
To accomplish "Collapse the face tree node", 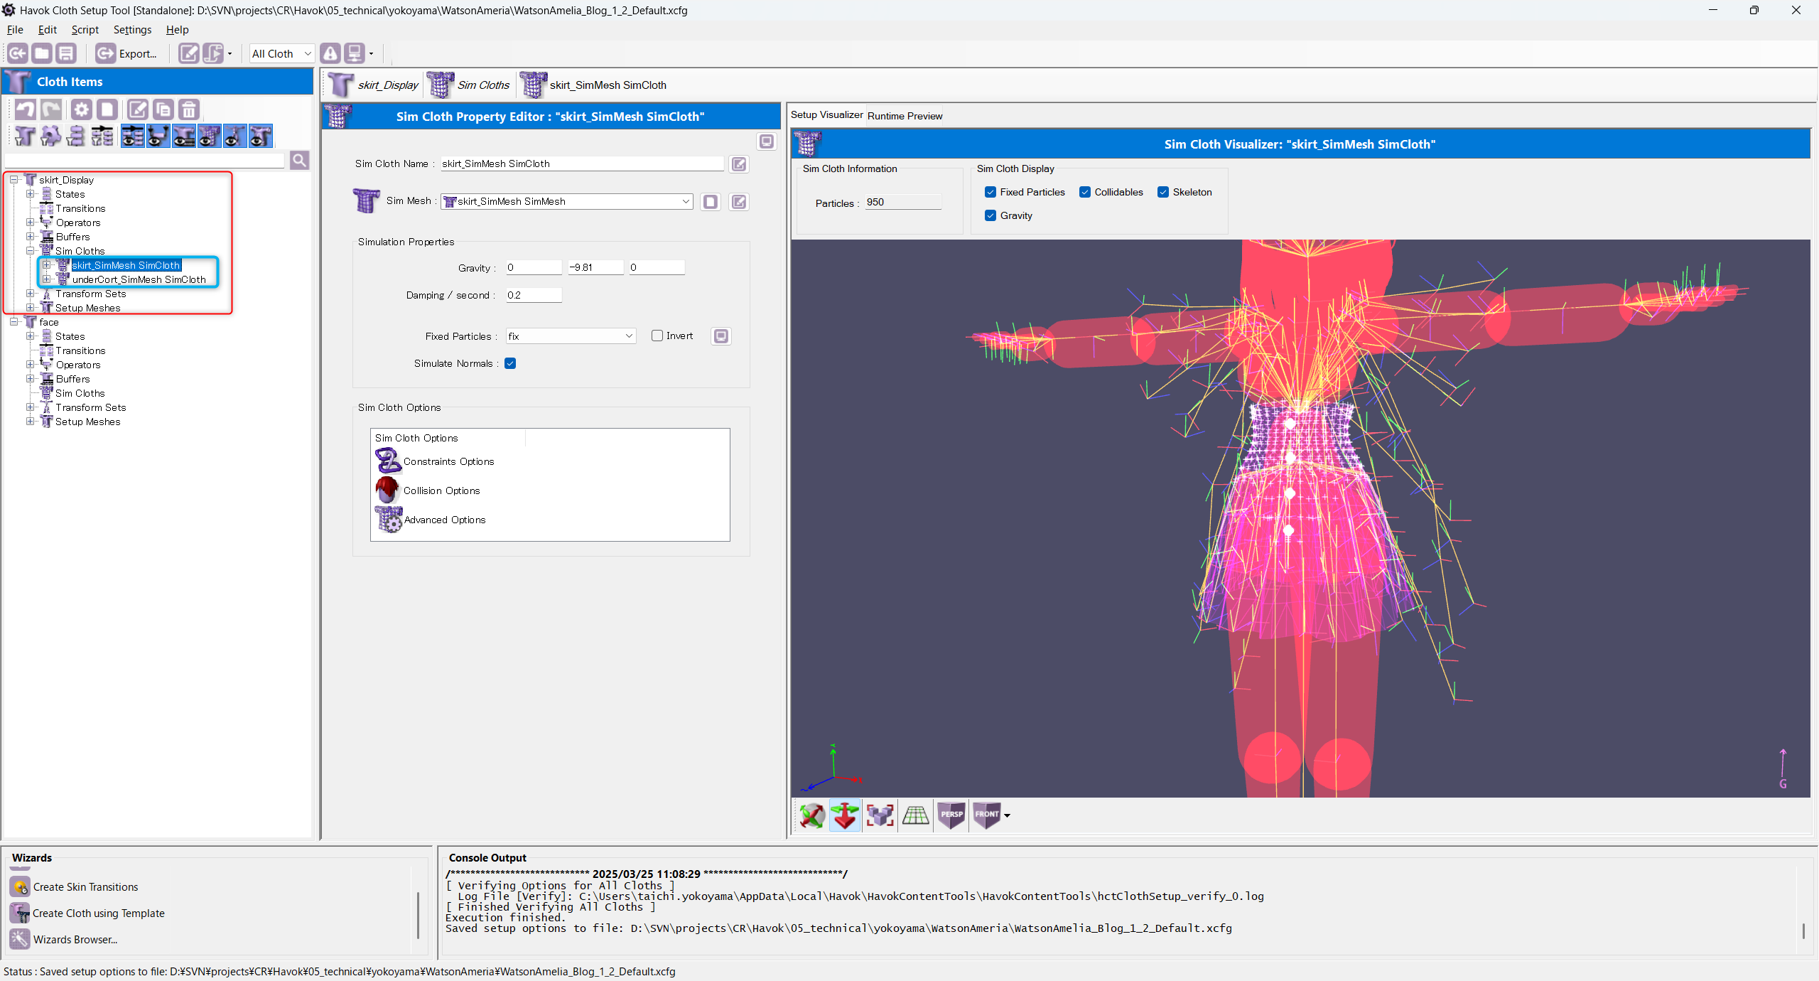I will [x=14, y=322].
